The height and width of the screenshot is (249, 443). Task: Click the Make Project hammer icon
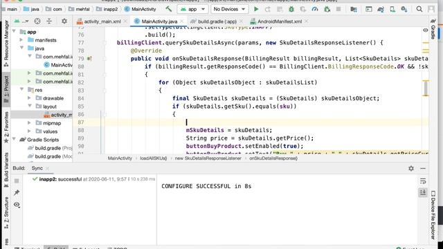pyautogui.click(x=169, y=9)
